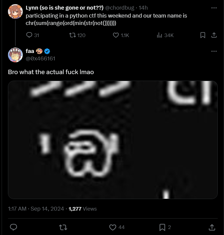This screenshot has width=224, height=235.
Task: Click the blue verified badge
Action: [x=47, y=51]
